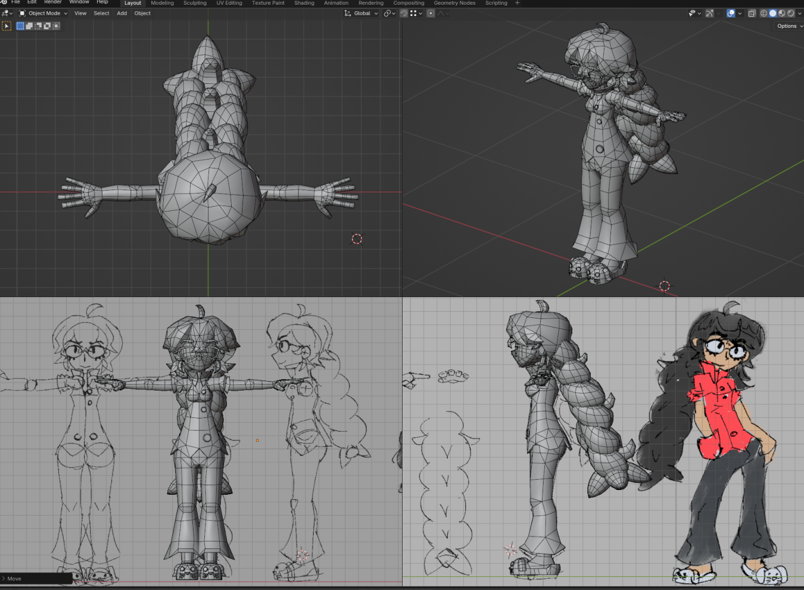The height and width of the screenshot is (590, 804).
Task: Switch to wireframe viewport shading
Action: pyautogui.click(x=764, y=13)
